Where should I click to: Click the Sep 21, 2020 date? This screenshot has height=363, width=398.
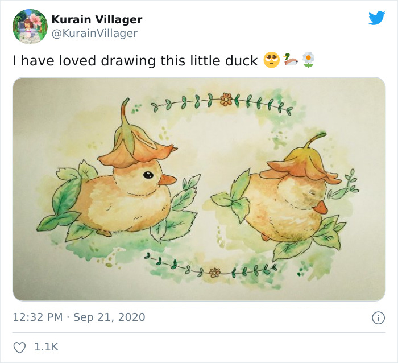[x=109, y=317]
